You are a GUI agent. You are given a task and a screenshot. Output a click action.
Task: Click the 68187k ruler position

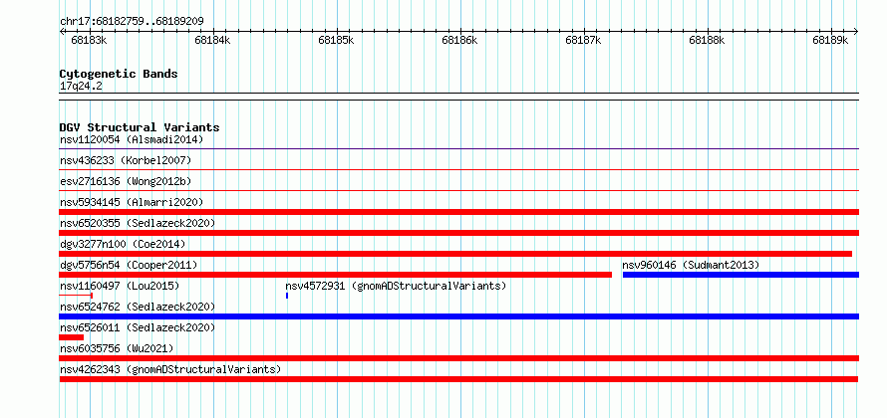click(583, 40)
